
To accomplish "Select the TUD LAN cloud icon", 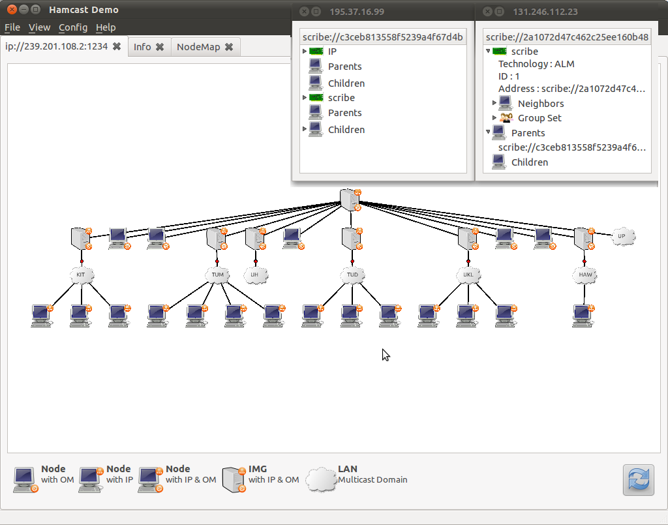I will tap(352, 275).
